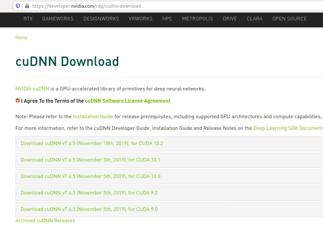Open the NVIDIA cuDNN link
323x229 pixels.
(x=32, y=88)
